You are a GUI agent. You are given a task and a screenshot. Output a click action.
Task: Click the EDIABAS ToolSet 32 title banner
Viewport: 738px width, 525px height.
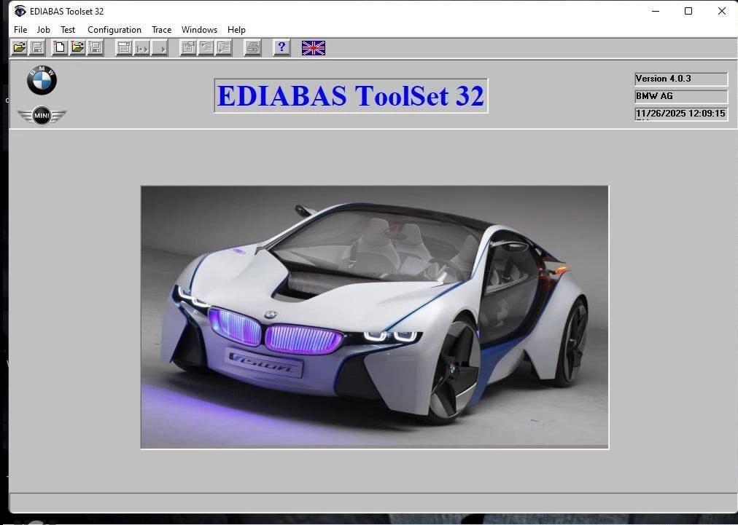pos(351,96)
